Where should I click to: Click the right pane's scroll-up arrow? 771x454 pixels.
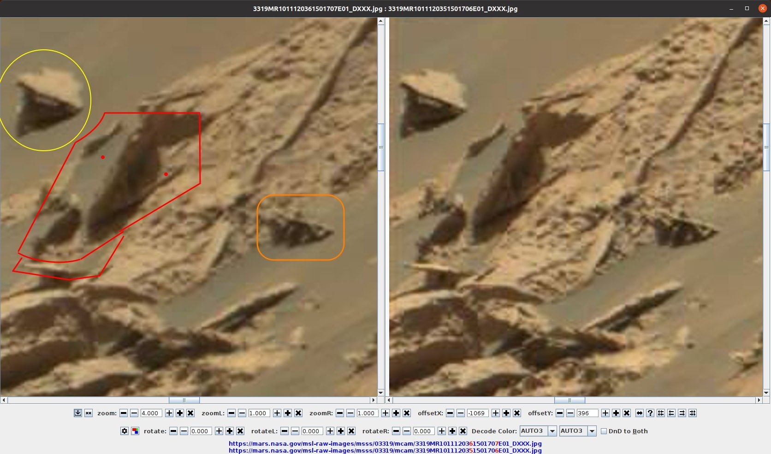point(766,21)
